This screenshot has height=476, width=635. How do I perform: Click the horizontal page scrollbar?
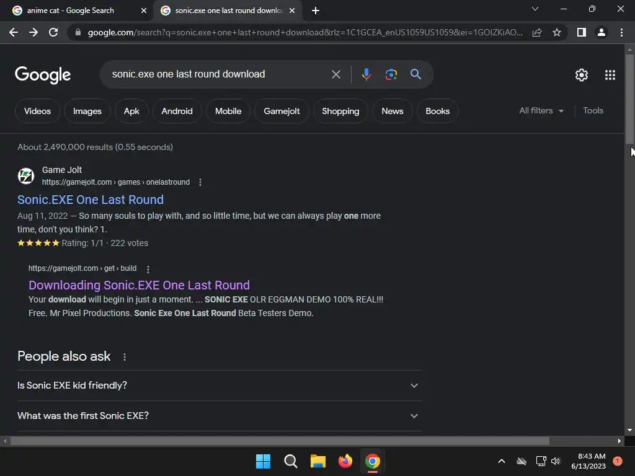coord(280,441)
